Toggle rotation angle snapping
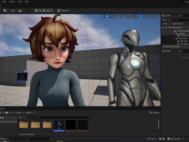 (133, 16)
